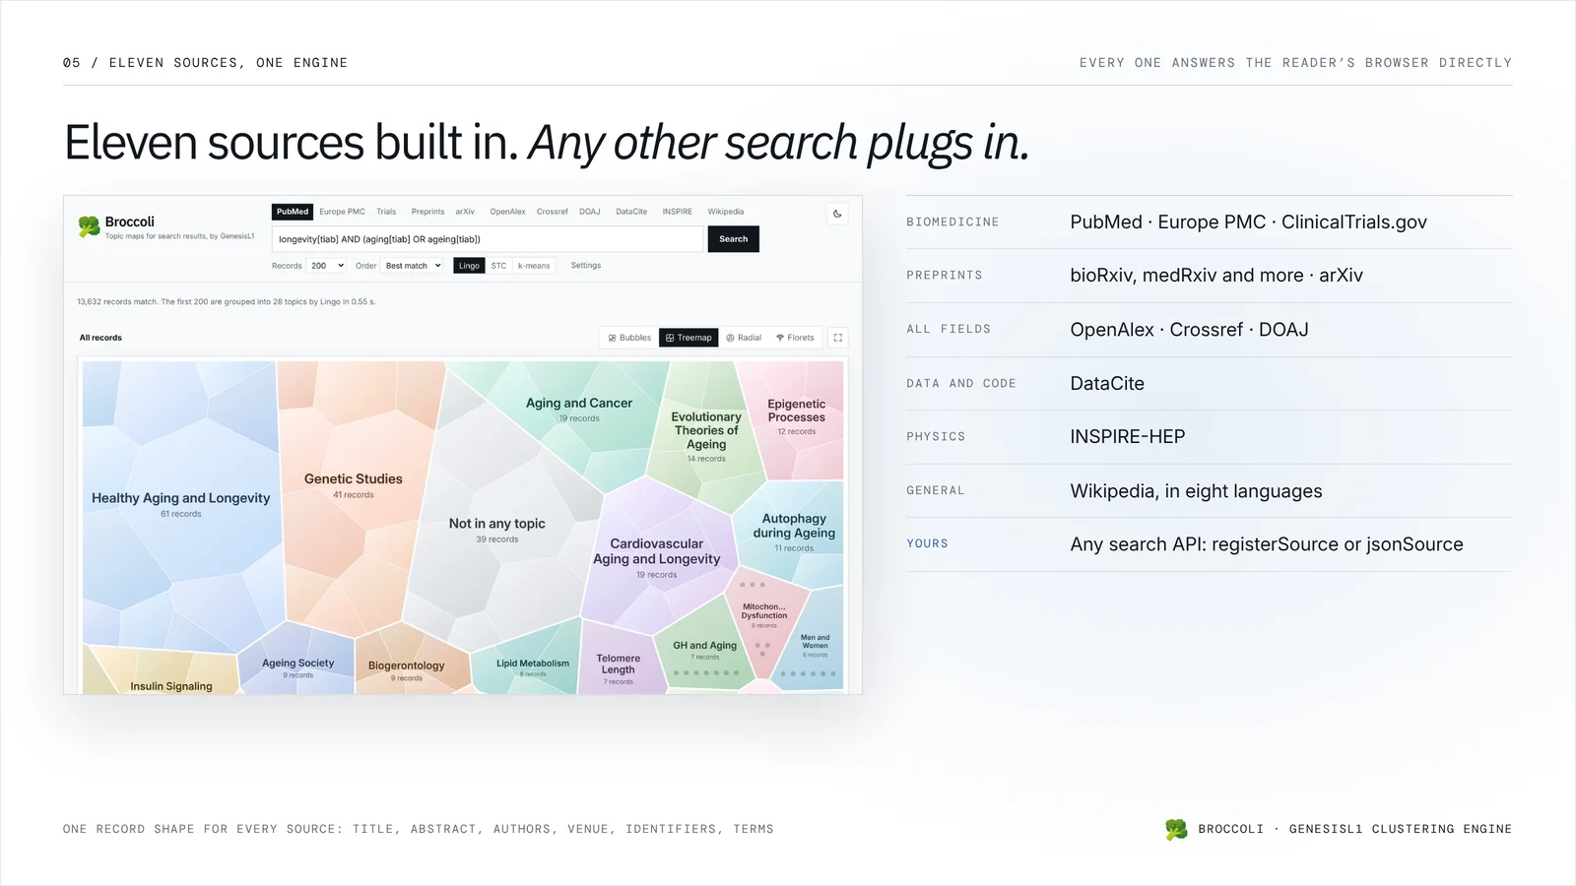The image size is (1576, 886).
Task: Select the OpenAlex source tab
Action: click(x=507, y=212)
